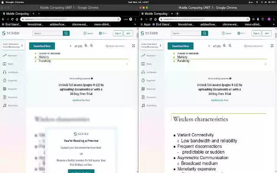This screenshot has width=277, height=173.
Task: Open language dropdown in right window
Action: click(242, 33)
